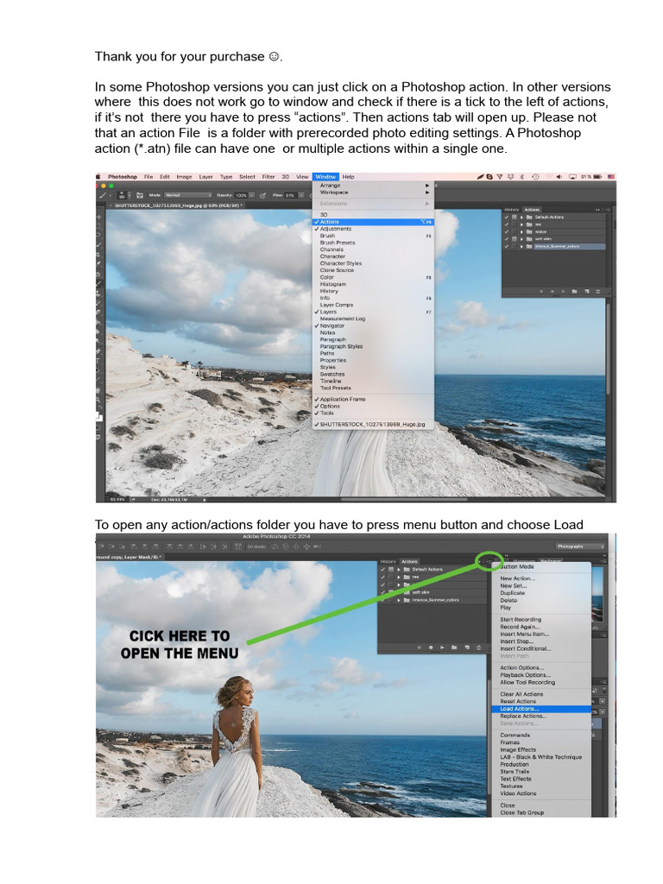Switch to History tab in Window-menu screenshot
Screen dimensions: 663x884
pos(511,210)
